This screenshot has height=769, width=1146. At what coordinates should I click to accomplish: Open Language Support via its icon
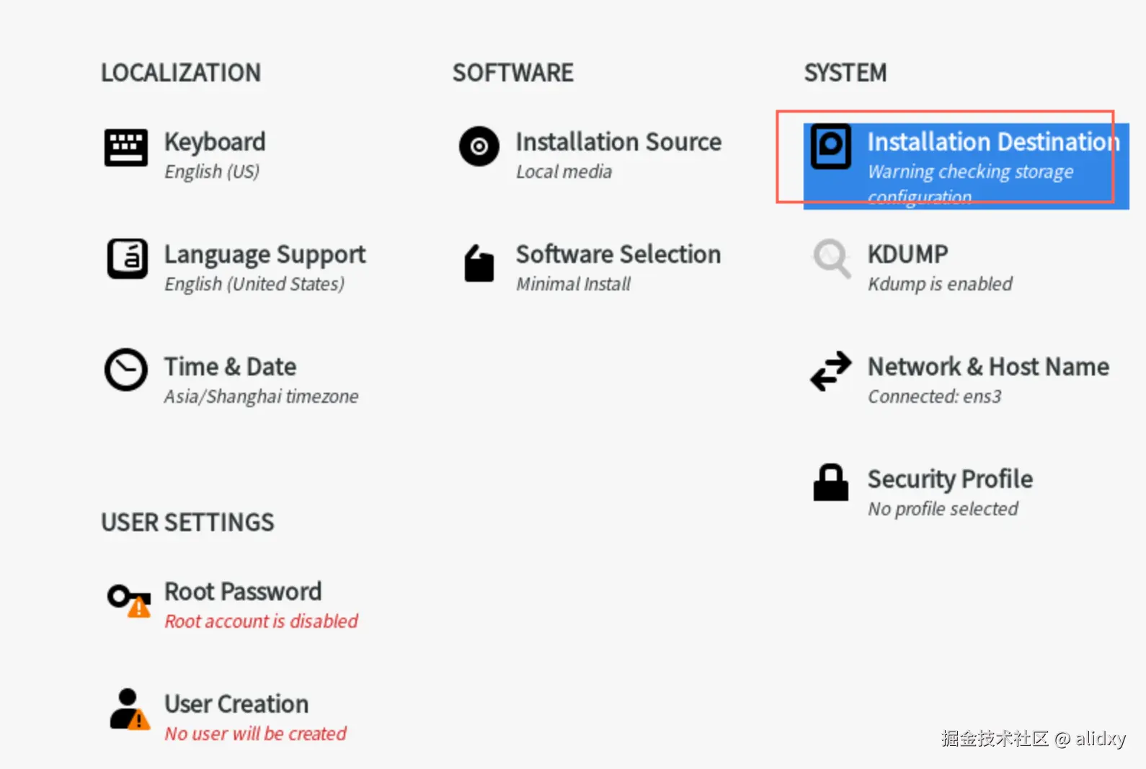[x=127, y=259]
